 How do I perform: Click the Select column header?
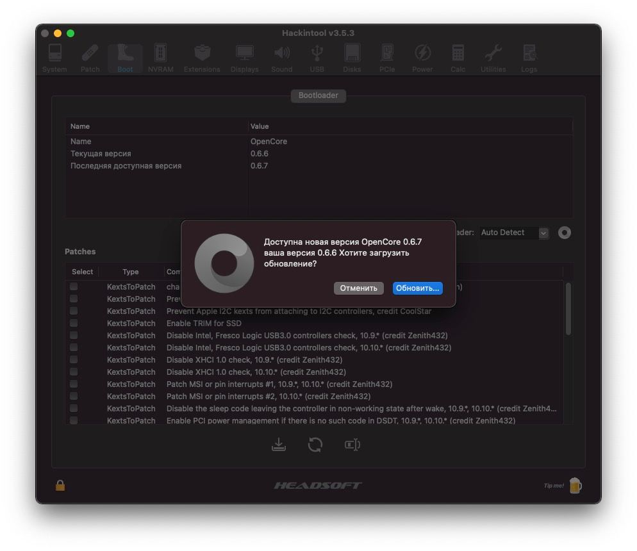[82, 272]
